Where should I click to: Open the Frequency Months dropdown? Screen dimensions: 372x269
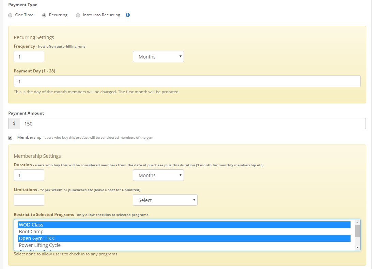[x=158, y=57]
